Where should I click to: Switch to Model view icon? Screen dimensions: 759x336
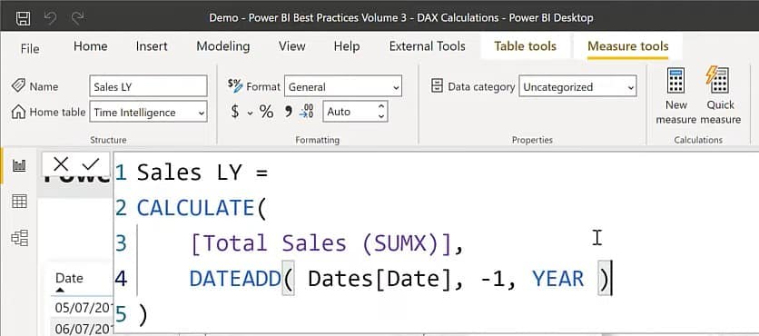(x=19, y=238)
